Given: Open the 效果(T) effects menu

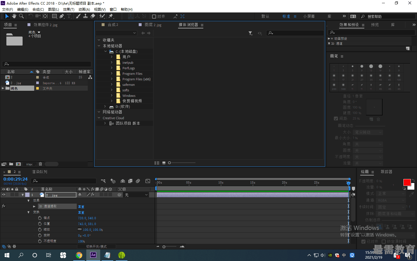Looking at the screenshot, I should coord(69,9).
